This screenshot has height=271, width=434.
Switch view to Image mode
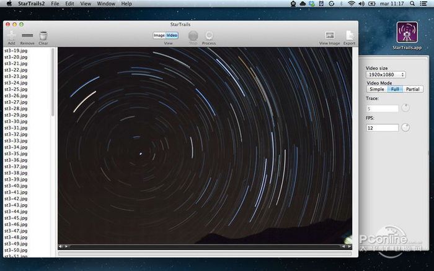(x=159, y=35)
